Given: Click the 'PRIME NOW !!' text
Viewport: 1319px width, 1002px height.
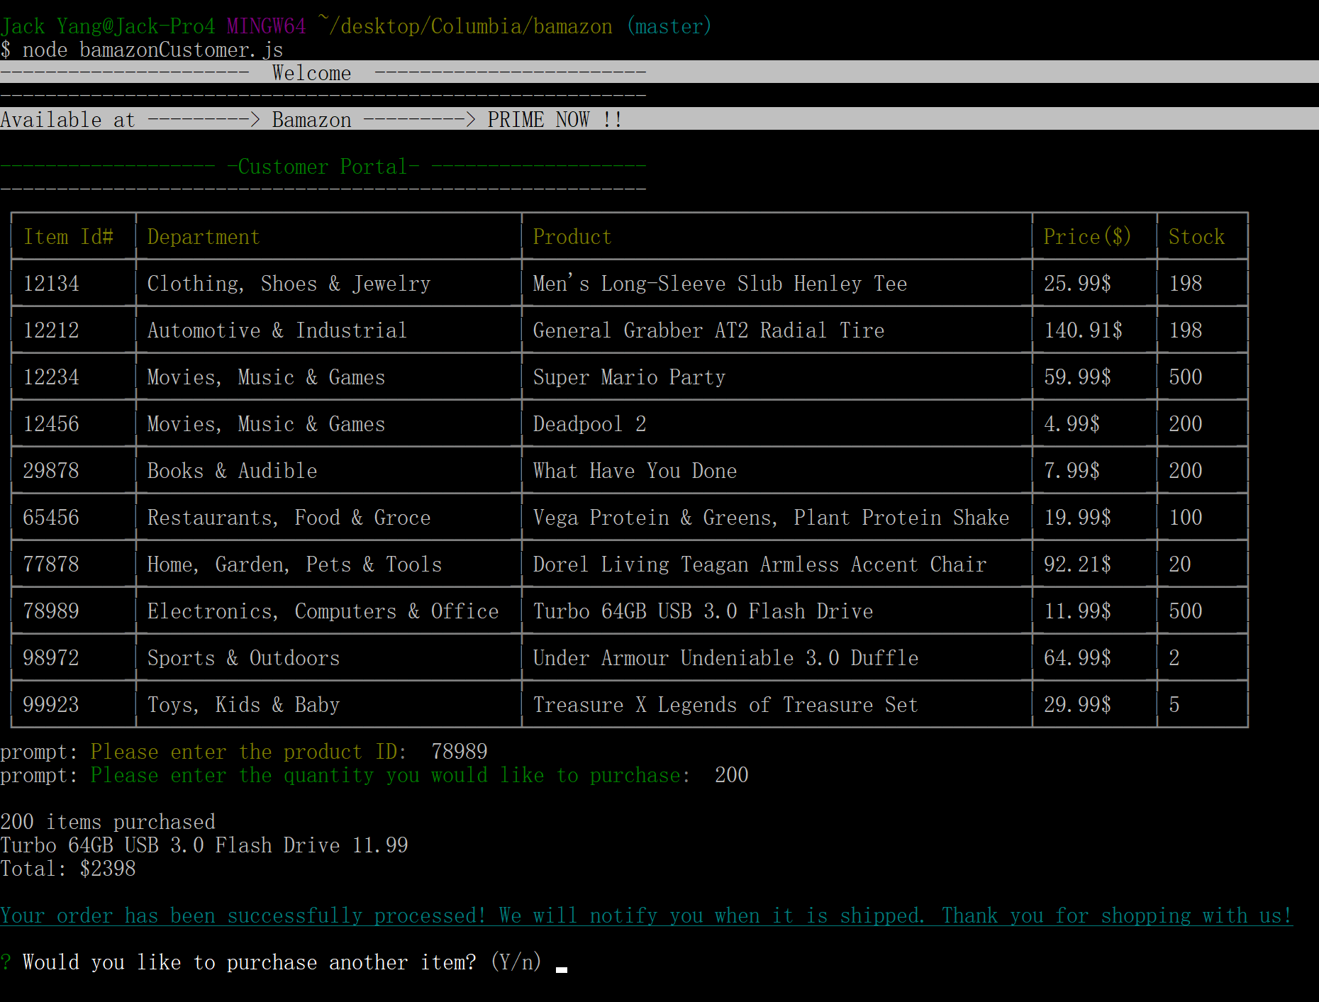Looking at the screenshot, I should pos(555,120).
